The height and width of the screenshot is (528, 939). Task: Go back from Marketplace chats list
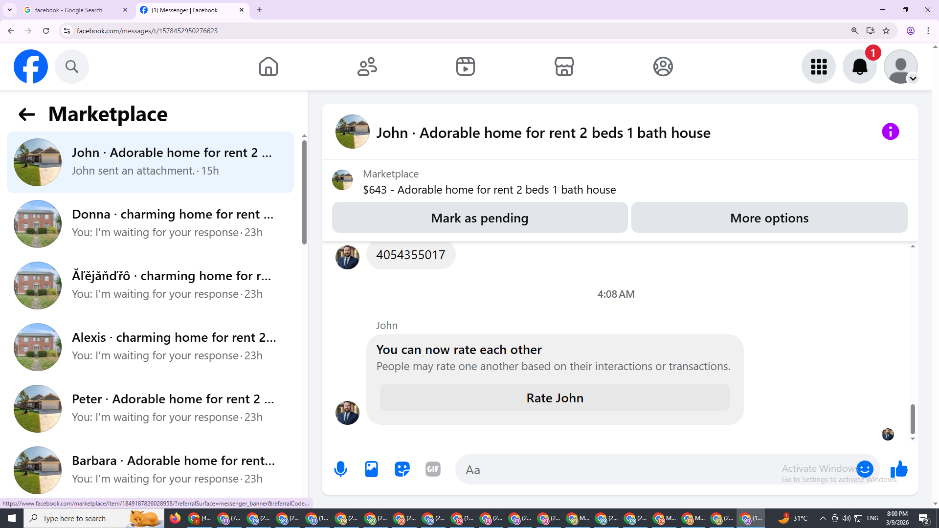[27, 114]
